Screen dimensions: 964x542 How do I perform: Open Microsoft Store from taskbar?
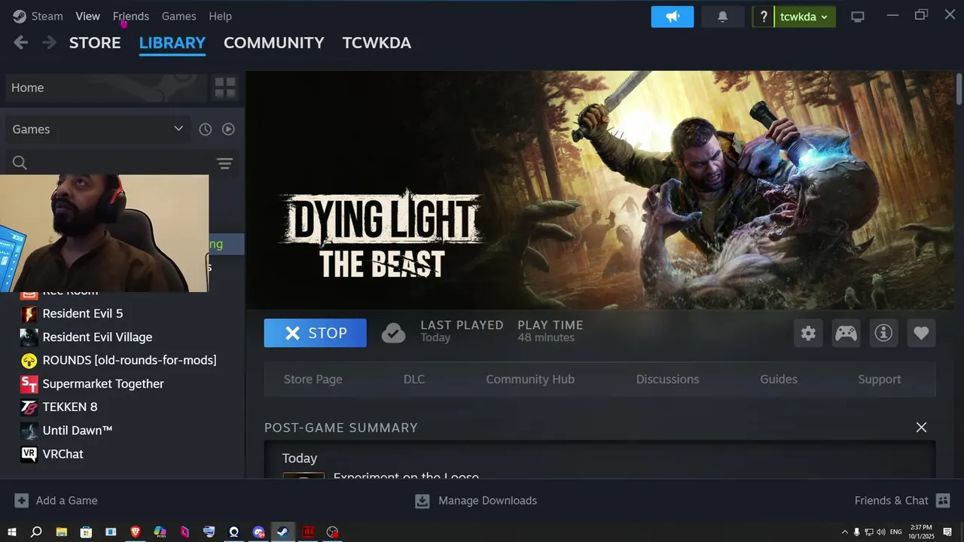86,532
